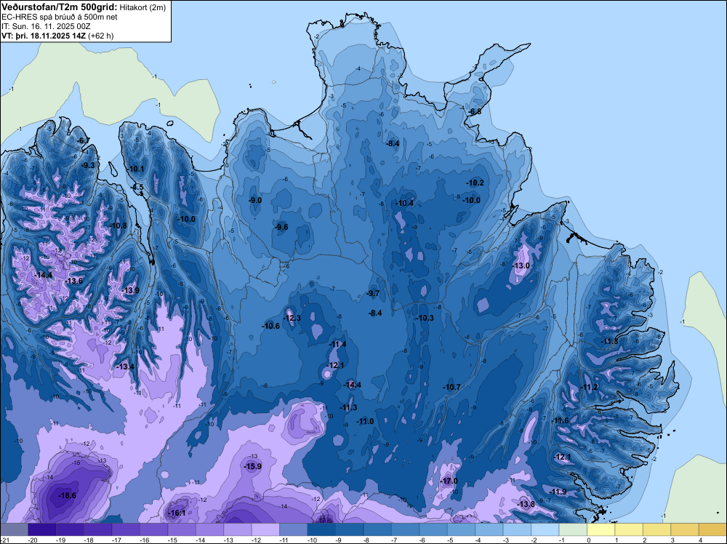Click the -6.7 temperature label

point(84,140)
